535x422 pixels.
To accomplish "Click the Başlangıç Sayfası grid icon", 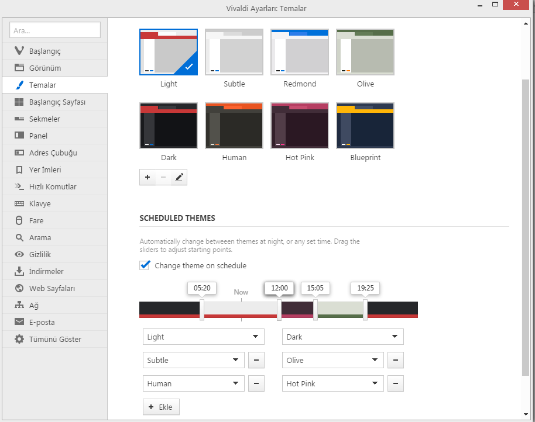I will click(19, 102).
